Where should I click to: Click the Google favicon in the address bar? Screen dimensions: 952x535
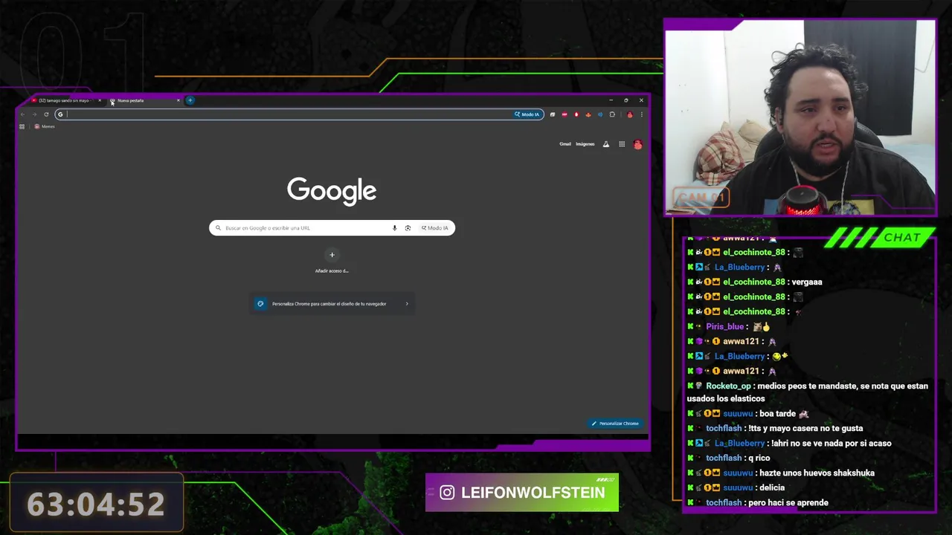(60, 114)
